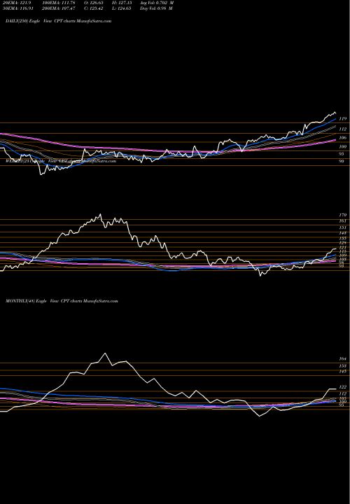Viewport: 350px width, 504px height.
Task: Click the 164 price label on monthly chart
Action: click(342, 358)
